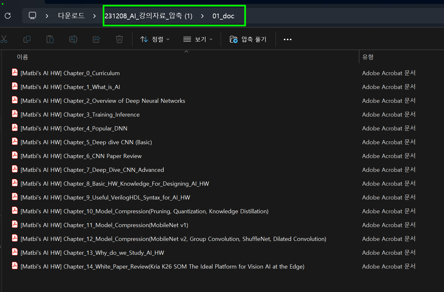
Task: Select Chapter_9_Useful_VerilogHDL_Syntax_for_AI_HW
Action: click(105, 198)
